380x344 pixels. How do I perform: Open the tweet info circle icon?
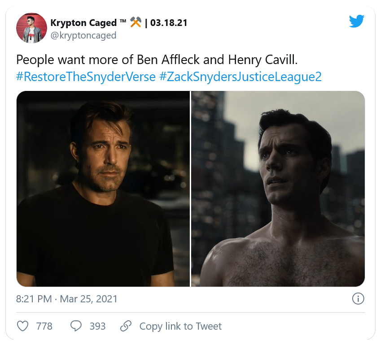click(x=358, y=299)
